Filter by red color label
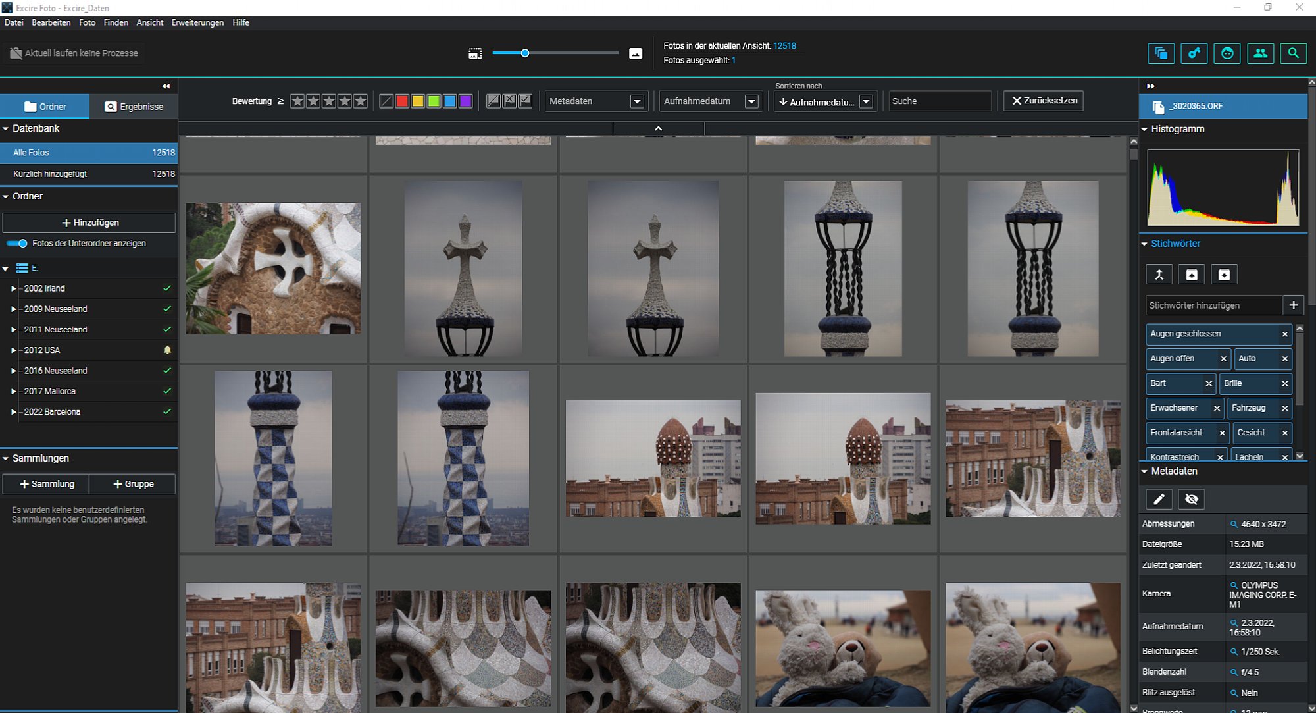This screenshot has width=1316, height=713. pos(402,101)
